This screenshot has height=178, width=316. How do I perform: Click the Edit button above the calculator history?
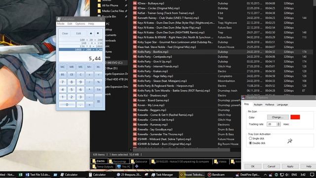[79, 34]
